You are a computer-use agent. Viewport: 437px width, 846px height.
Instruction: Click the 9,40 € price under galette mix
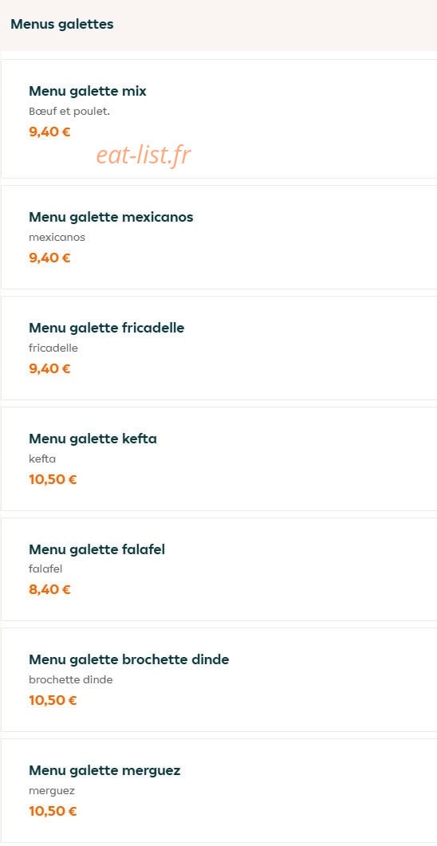pos(49,132)
